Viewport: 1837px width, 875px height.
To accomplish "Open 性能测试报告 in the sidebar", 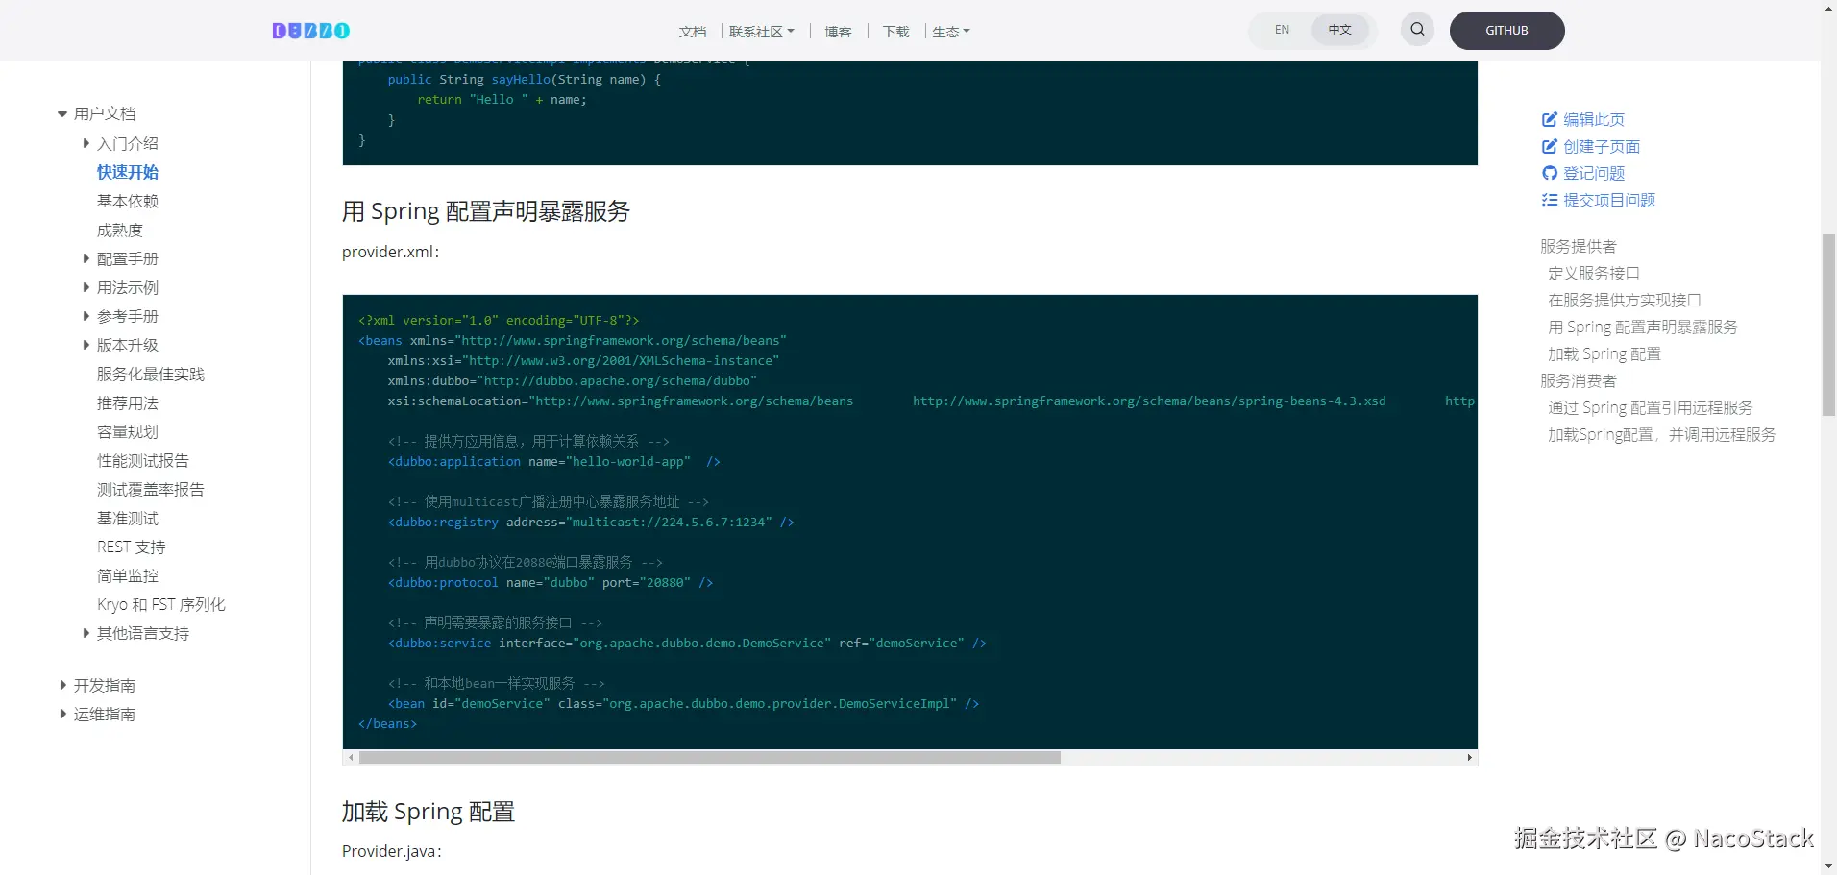I will 143,460.
